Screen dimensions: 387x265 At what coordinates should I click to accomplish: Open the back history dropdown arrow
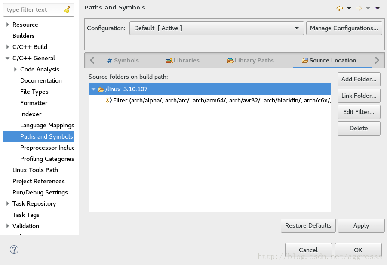point(349,9)
